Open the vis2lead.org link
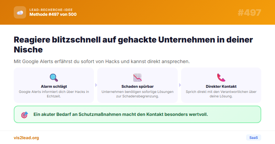Screen dimensions: 275x144 [x=26, y=138]
